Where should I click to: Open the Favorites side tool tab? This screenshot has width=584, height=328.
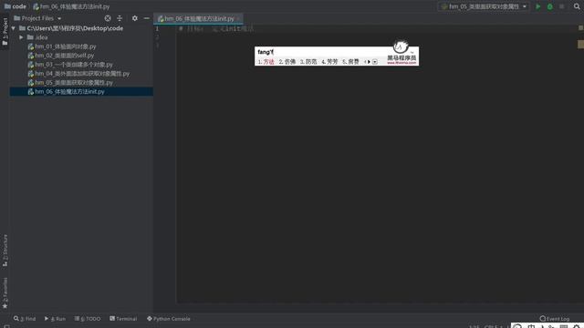point(5,293)
